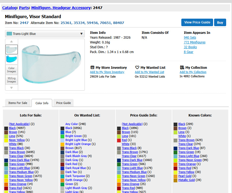Click Add to My Wanted List
Viewport: 232px width, 193px height.
click(x=149, y=72)
